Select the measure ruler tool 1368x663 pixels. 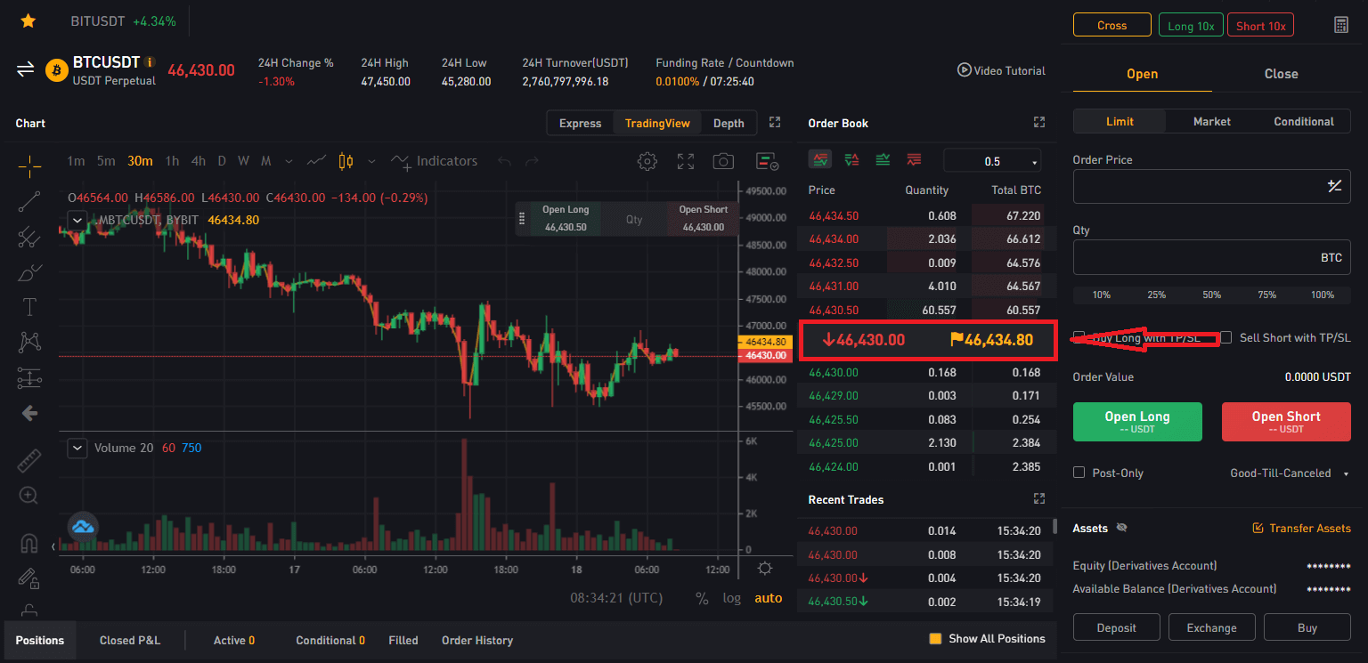28,460
